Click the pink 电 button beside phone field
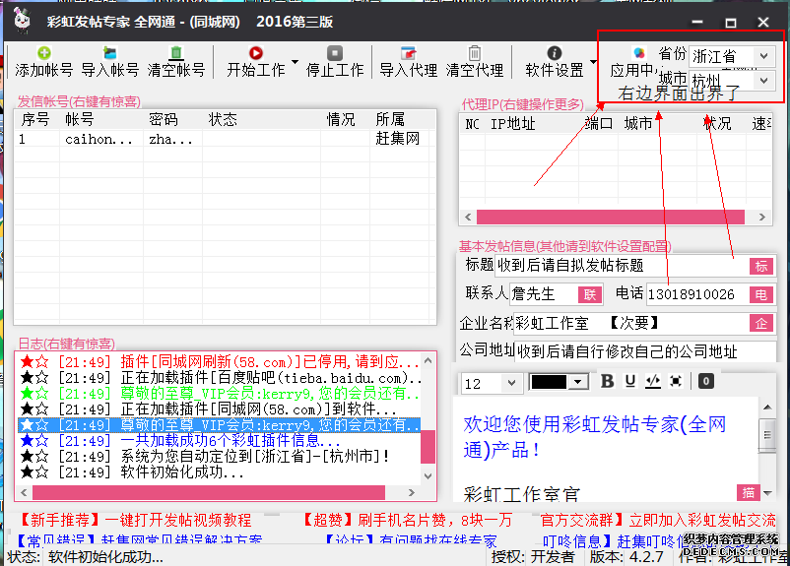Screen dimensions: 790x566 (761, 294)
